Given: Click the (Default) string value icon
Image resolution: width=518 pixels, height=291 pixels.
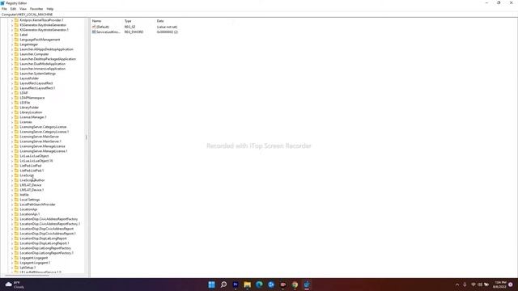Looking at the screenshot, I should pyautogui.click(x=94, y=27).
